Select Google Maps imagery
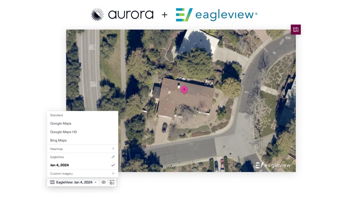 (x=61, y=123)
